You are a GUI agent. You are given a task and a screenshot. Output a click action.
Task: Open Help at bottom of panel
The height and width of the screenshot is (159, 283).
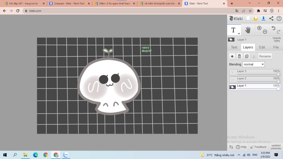click(241, 147)
